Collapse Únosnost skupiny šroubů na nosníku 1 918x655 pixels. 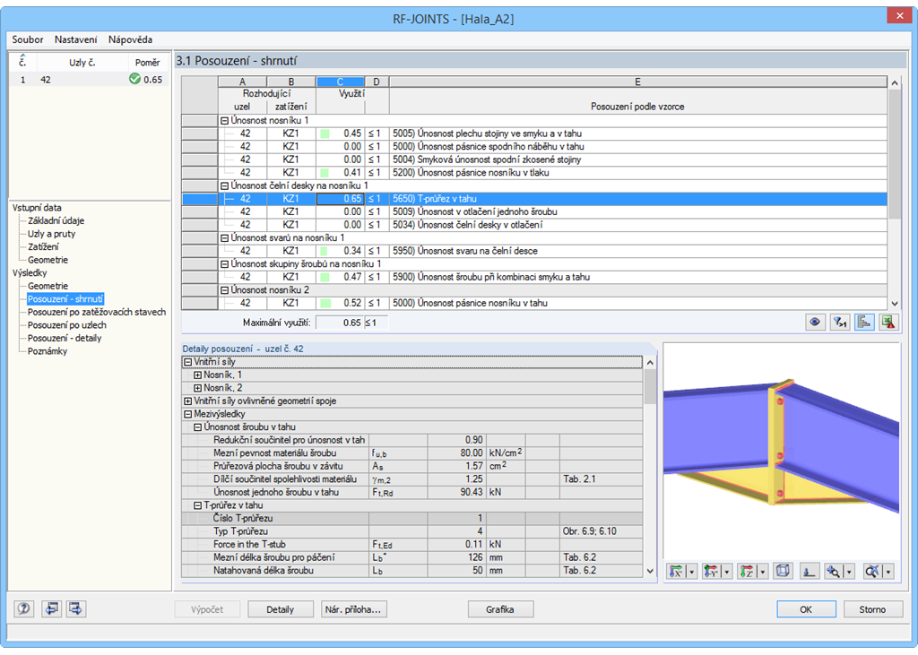224,264
